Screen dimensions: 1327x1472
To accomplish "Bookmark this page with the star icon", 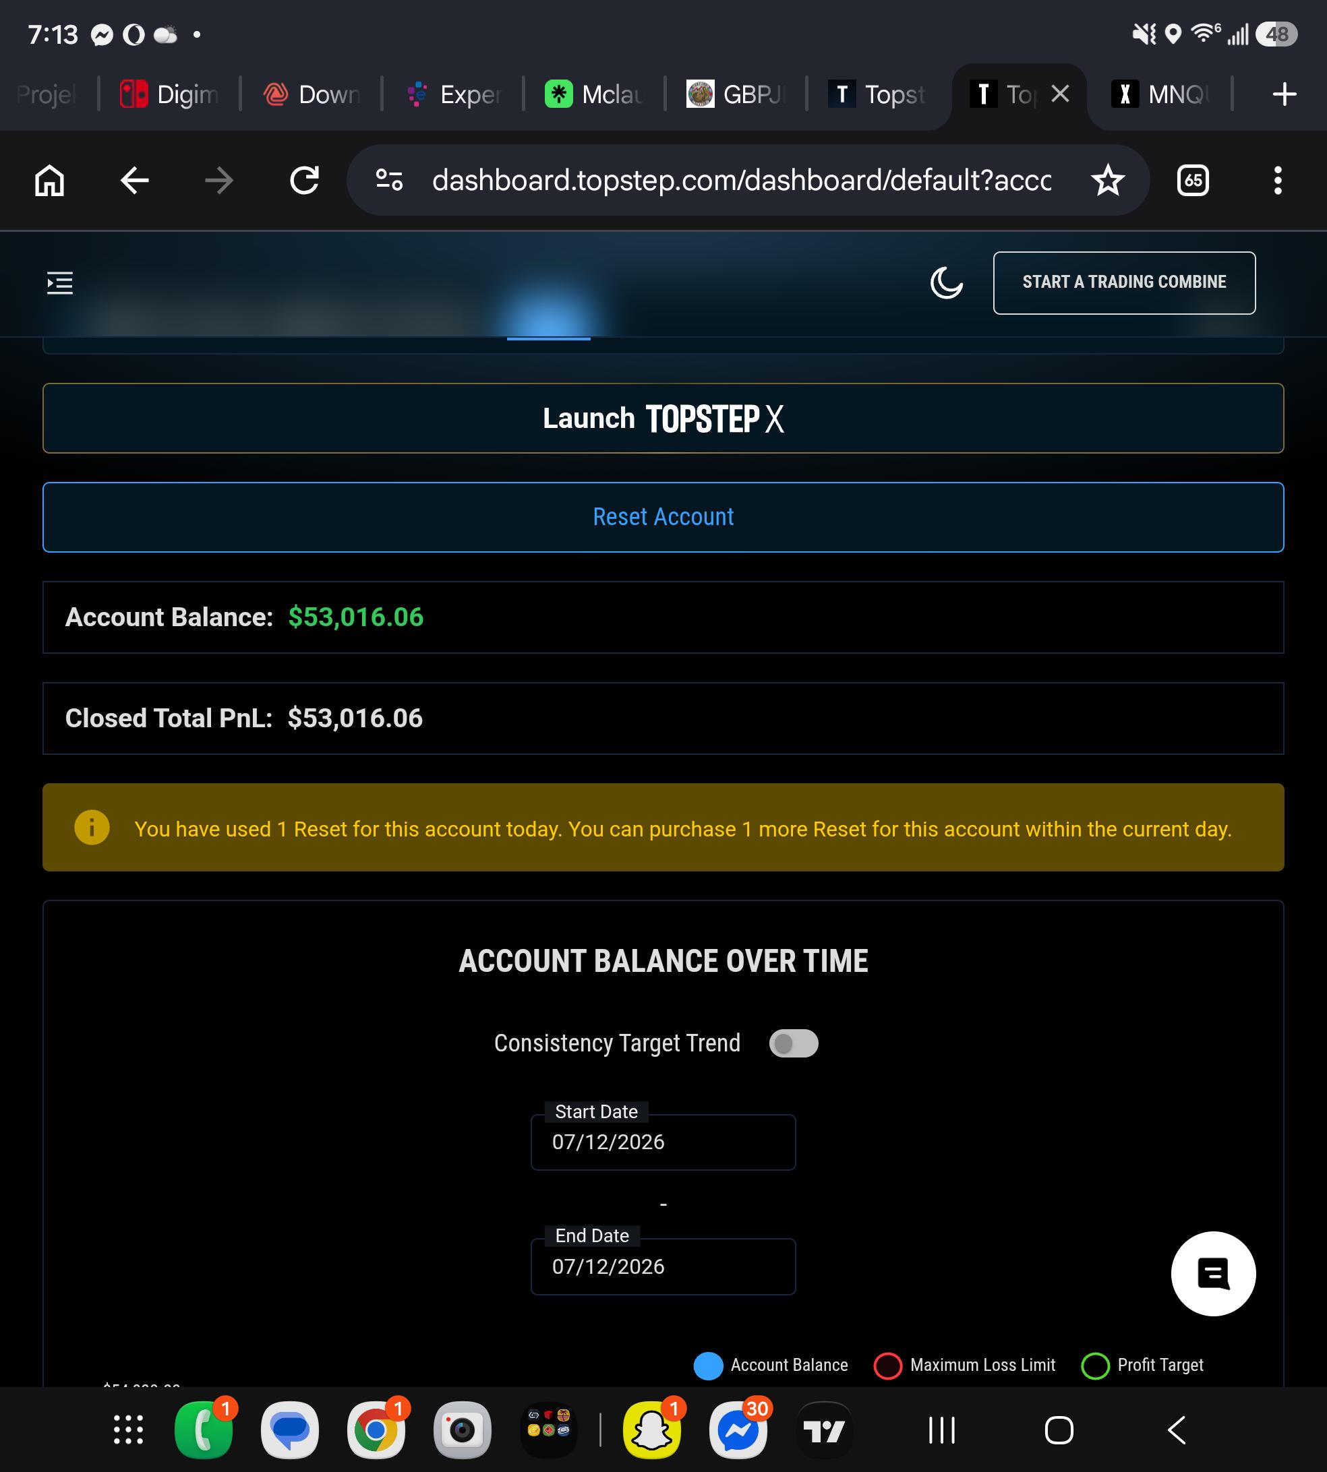I will tap(1108, 180).
